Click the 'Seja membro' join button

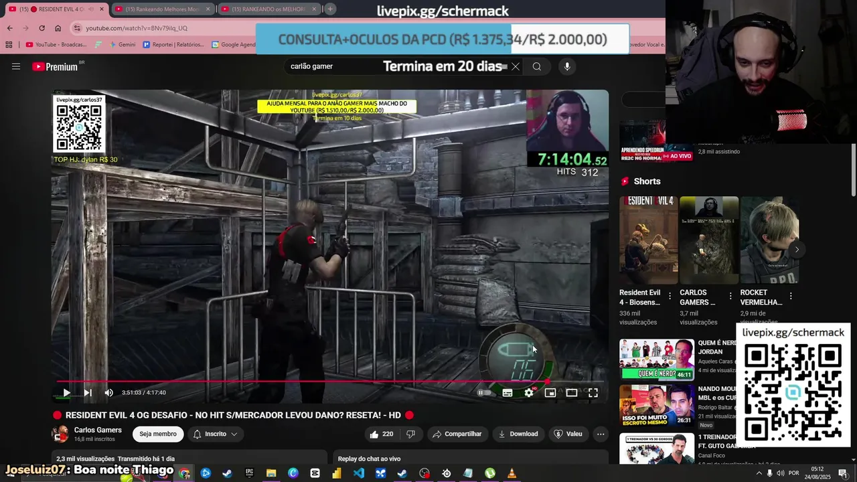(158, 434)
